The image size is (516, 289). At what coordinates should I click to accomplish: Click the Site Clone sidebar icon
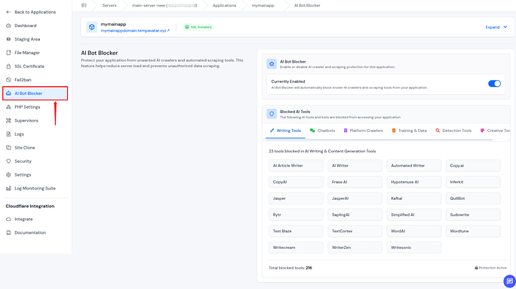(x=8, y=147)
